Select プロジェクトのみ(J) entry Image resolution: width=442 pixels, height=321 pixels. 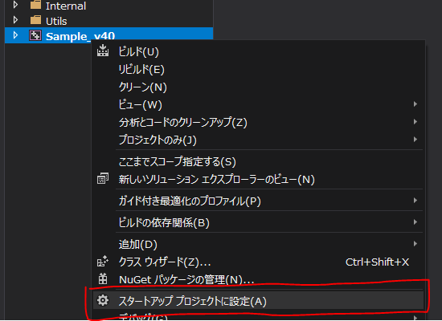[258, 140]
